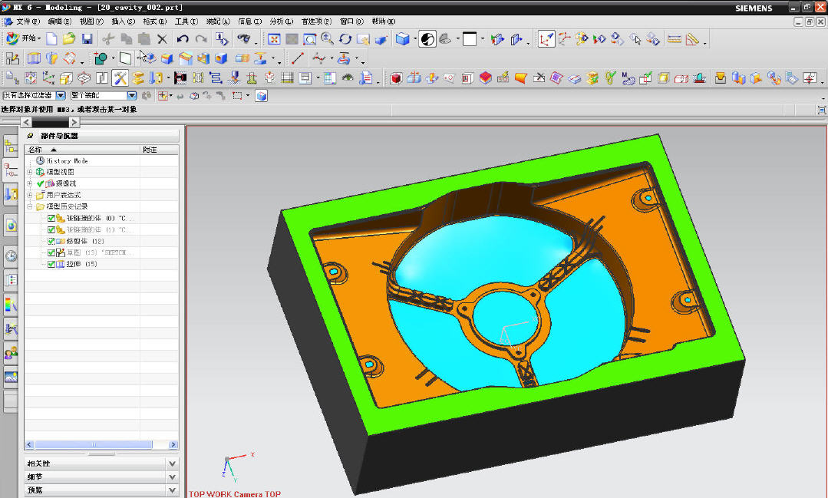This screenshot has width=828, height=498.
Task: Click the Sketch icon in the feature toolbar
Action: (x=13, y=58)
